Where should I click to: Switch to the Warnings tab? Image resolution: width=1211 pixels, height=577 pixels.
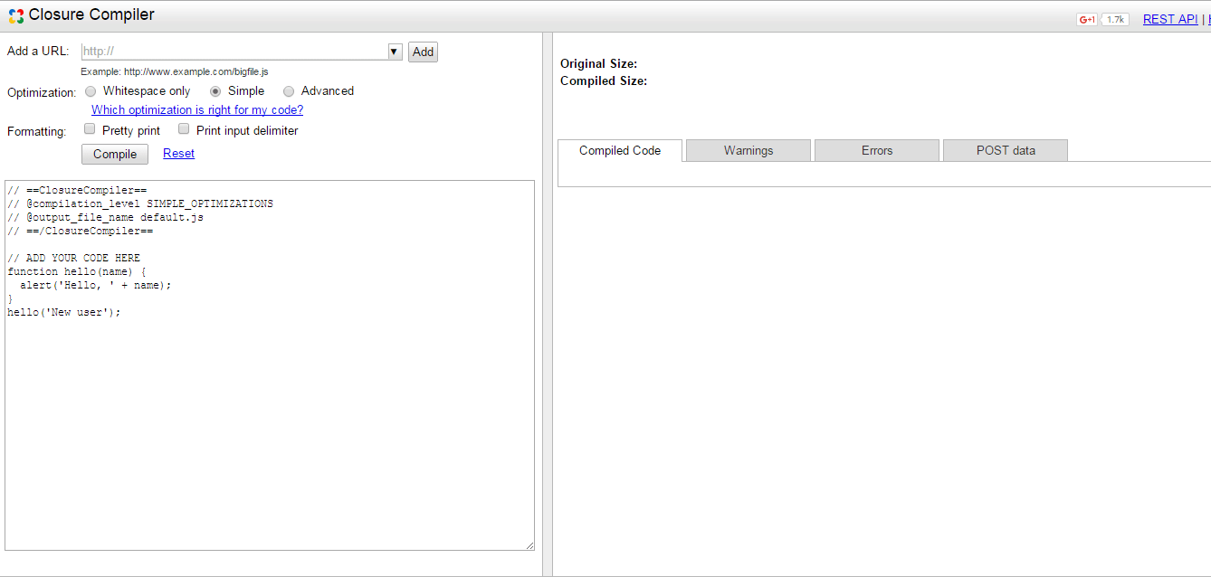[x=749, y=150]
